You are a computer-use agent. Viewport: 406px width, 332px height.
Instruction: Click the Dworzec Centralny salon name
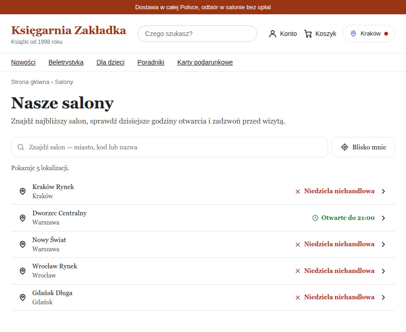point(60,213)
